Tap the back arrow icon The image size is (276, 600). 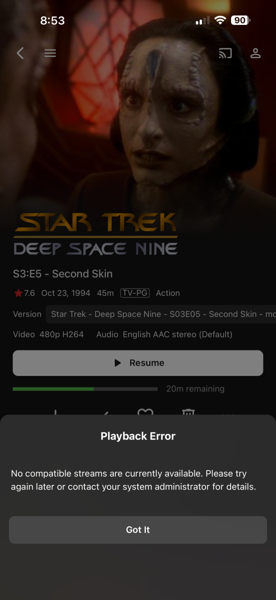[20, 53]
